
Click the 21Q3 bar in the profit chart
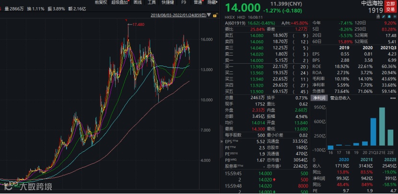pos(373,132)
